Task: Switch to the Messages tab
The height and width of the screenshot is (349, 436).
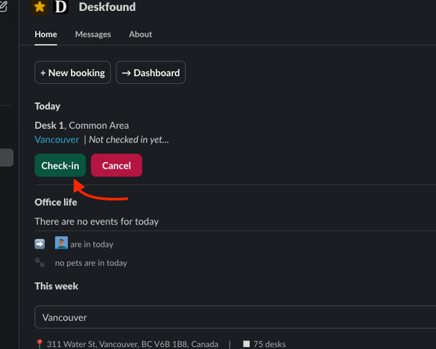Action: (93, 35)
